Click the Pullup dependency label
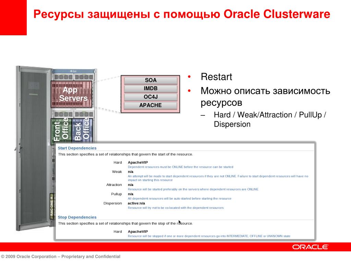351x263 pixels. tap(117, 194)
